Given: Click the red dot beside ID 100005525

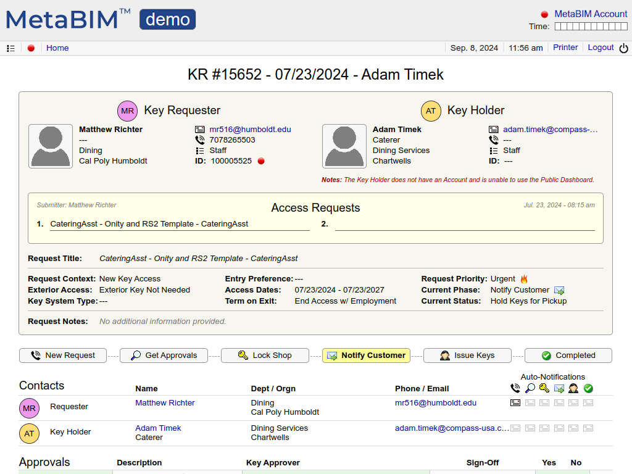Looking at the screenshot, I should (261, 161).
